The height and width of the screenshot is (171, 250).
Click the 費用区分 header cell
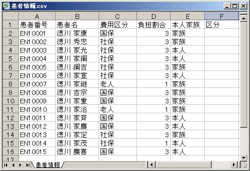click(117, 25)
